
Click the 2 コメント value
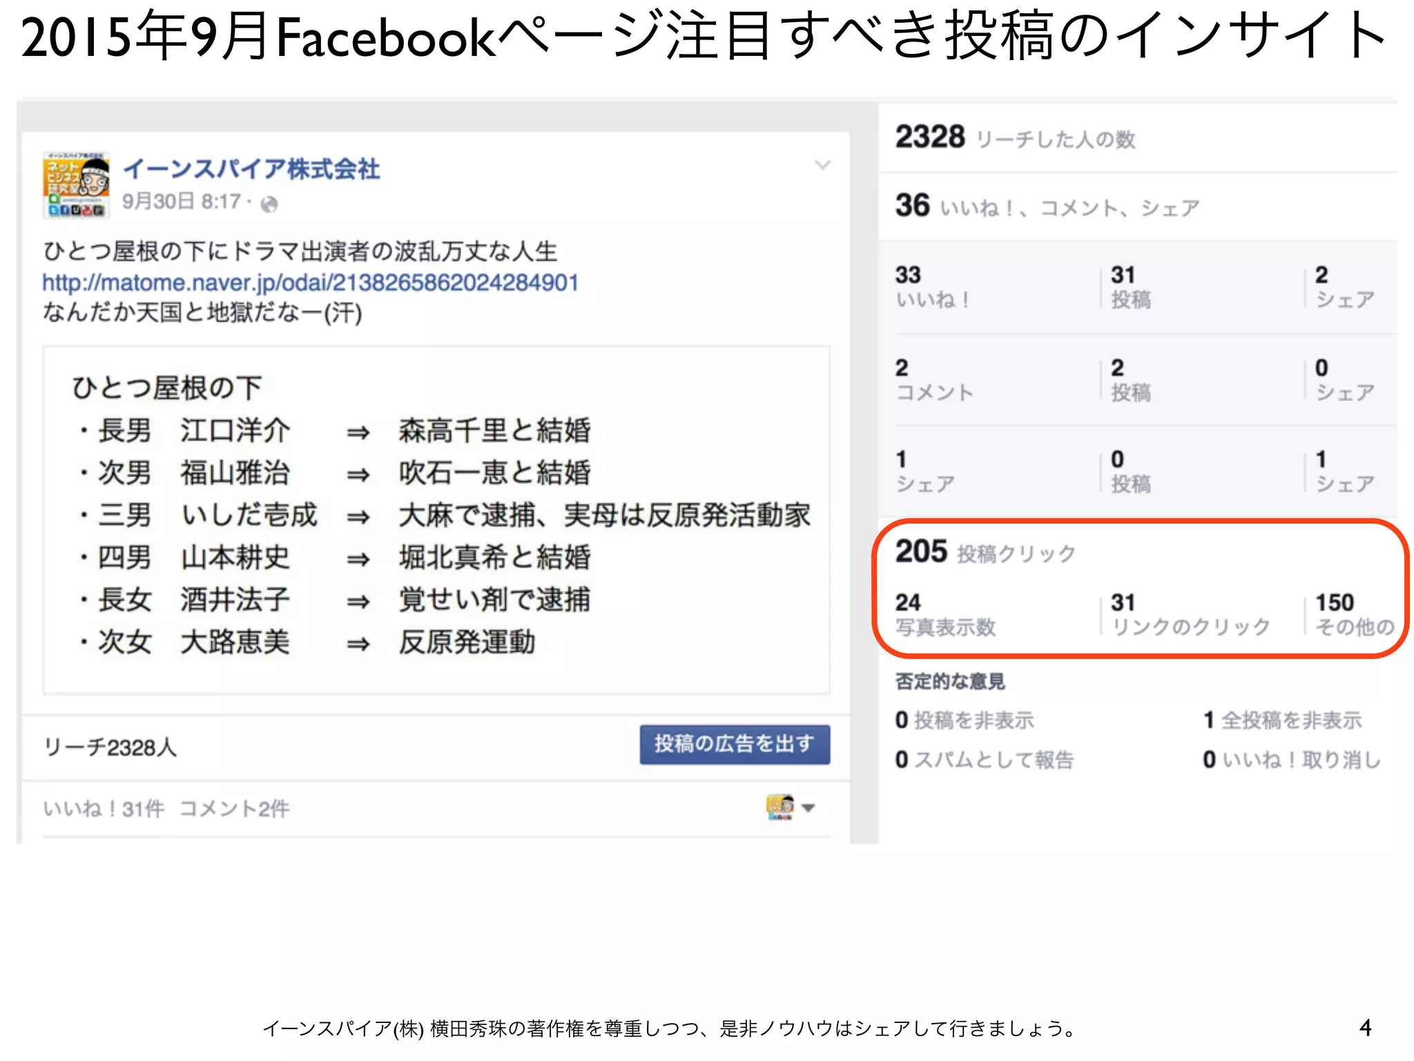(x=934, y=379)
